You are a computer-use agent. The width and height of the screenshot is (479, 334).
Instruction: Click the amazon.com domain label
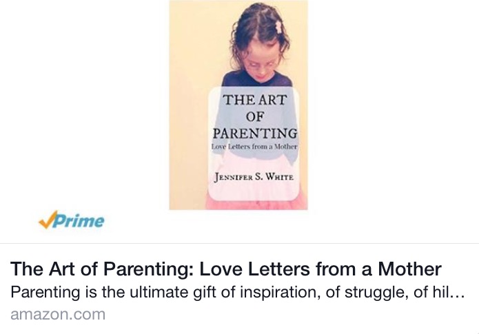pyautogui.click(x=58, y=315)
